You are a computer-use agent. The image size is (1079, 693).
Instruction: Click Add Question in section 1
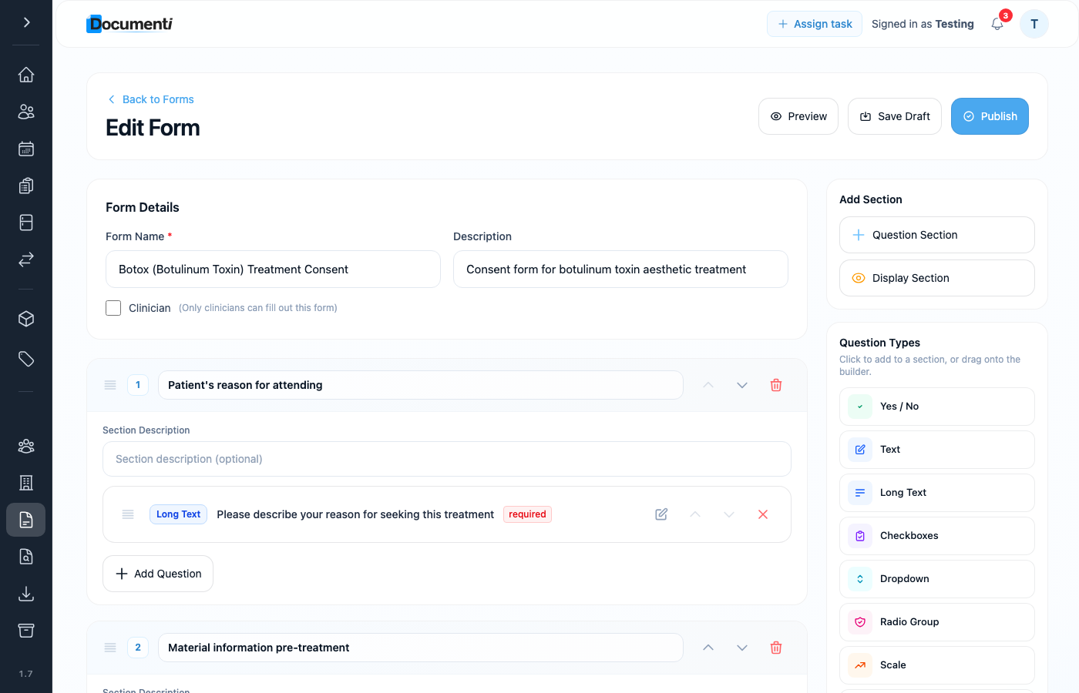click(x=158, y=574)
